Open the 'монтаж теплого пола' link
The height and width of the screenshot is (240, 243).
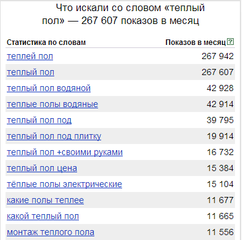tap(51, 232)
